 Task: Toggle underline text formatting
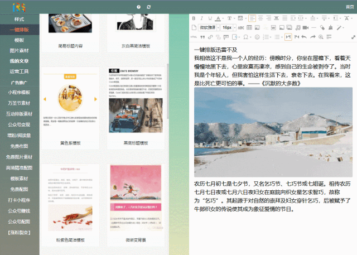pyautogui.click(x=210, y=18)
